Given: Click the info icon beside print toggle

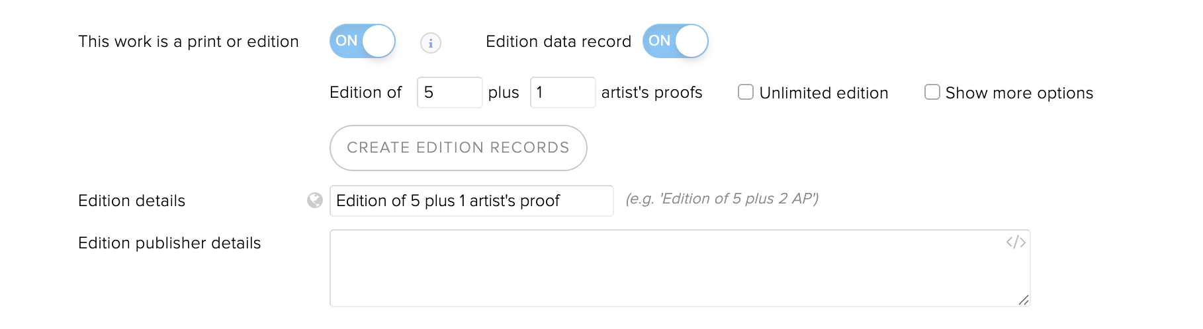Looking at the screenshot, I should pyautogui.click(x=431, y=43).
